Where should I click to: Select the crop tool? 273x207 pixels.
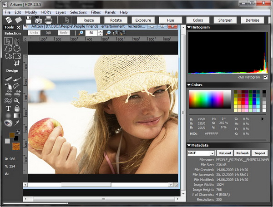17,64
